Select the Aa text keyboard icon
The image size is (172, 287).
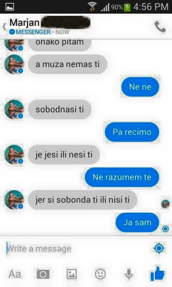coord(15,274)
